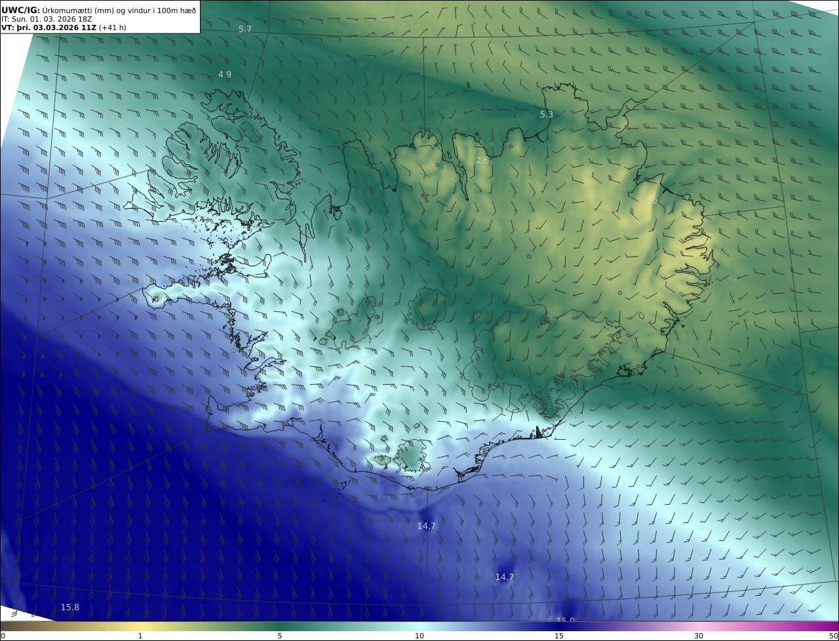Image resolution: width=839 pixels, height=641 pixels.
Task: Select the 2.6 value label over north Iceland
Action: pos(482,161)
